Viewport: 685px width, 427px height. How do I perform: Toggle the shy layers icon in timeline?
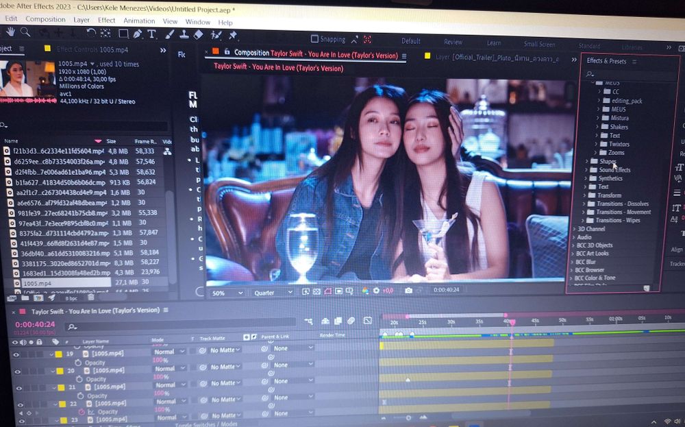click(325, 321)
